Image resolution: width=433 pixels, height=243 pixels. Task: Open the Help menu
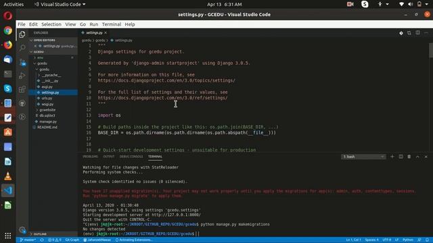click(x=130, y=24)
